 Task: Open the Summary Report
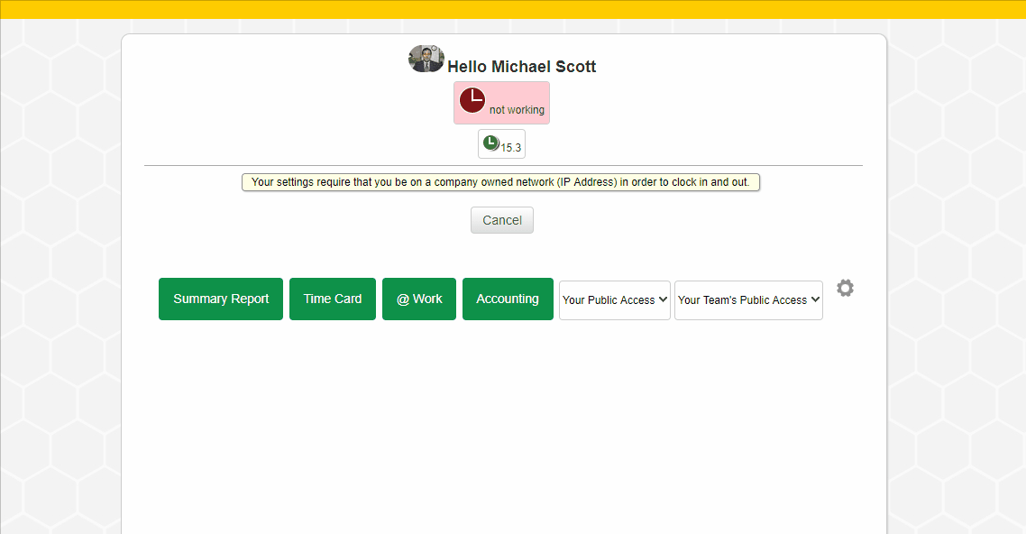[x=221, y=299]
